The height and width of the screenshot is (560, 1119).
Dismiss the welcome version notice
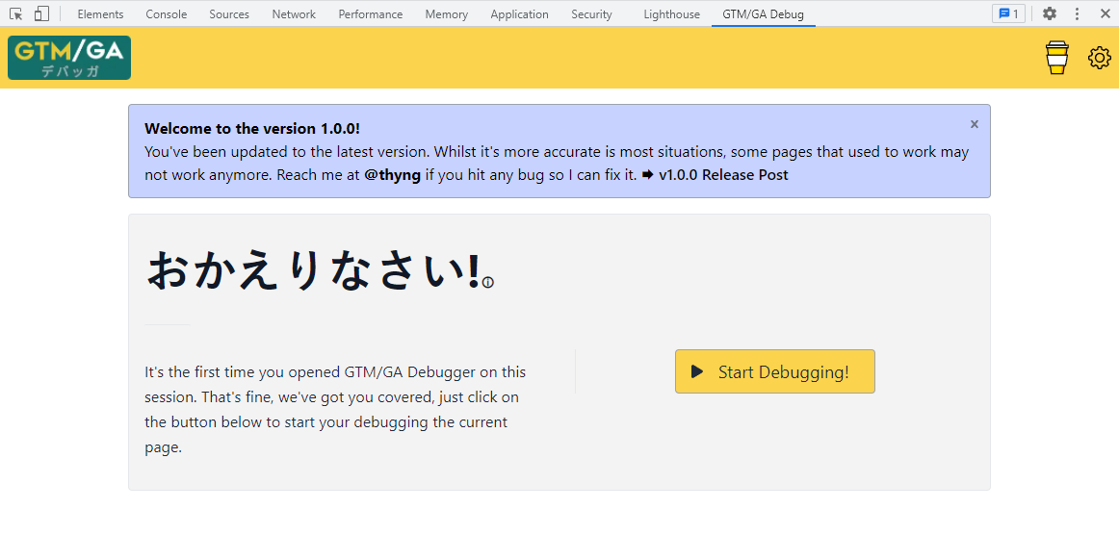pyautogui.click(x=974, y=124)
